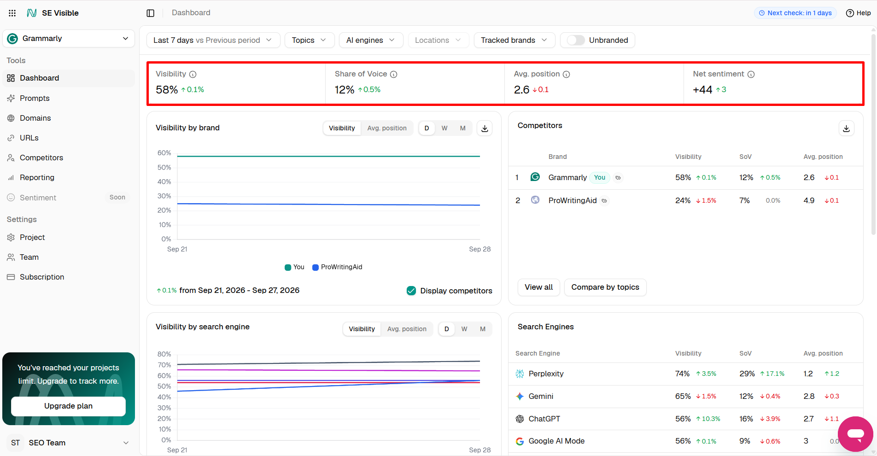Toggle the Unbranded switch
Screen dimensions: 877x456
(x=576, y=40)
